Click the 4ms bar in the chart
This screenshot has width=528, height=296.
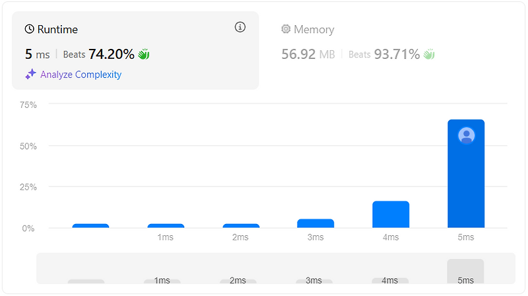(391, 215)
